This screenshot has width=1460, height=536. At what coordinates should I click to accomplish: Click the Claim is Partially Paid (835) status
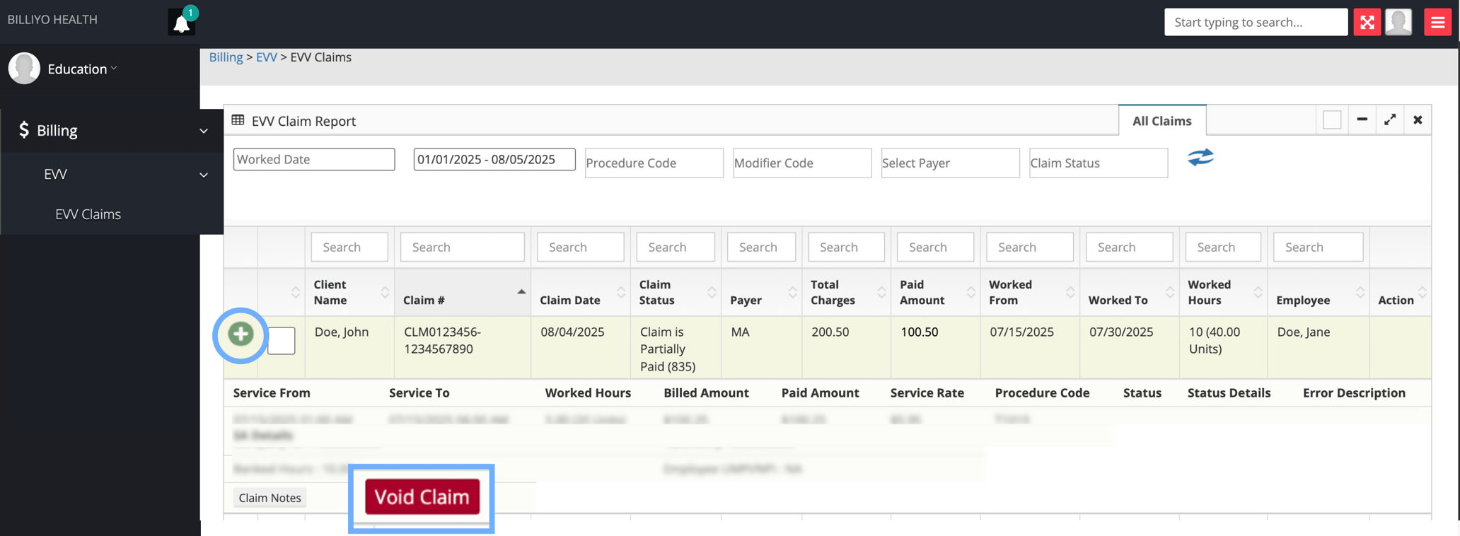point(668,349)
